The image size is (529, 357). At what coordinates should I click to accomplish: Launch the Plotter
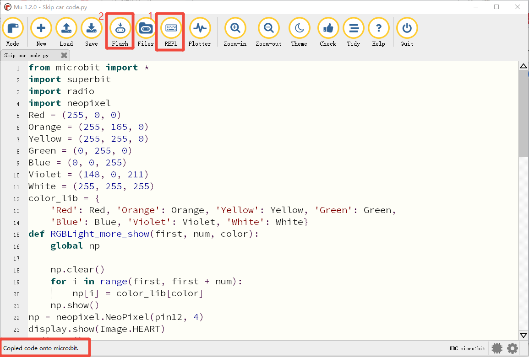(200, 32)
